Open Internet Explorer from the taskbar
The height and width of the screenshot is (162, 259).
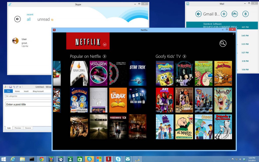click(13, 159)
